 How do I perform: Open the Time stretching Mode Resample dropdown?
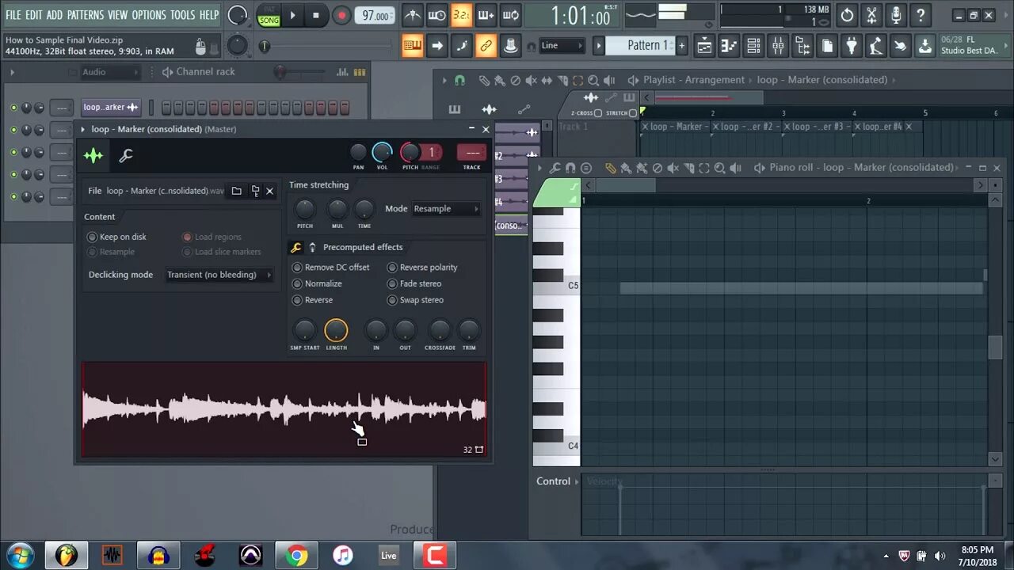pos(446,209)
